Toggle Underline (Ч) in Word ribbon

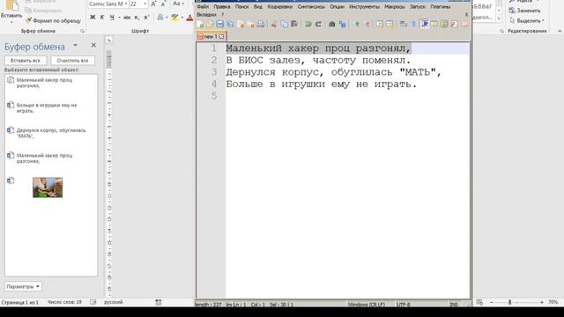click(x=112, y=18)
